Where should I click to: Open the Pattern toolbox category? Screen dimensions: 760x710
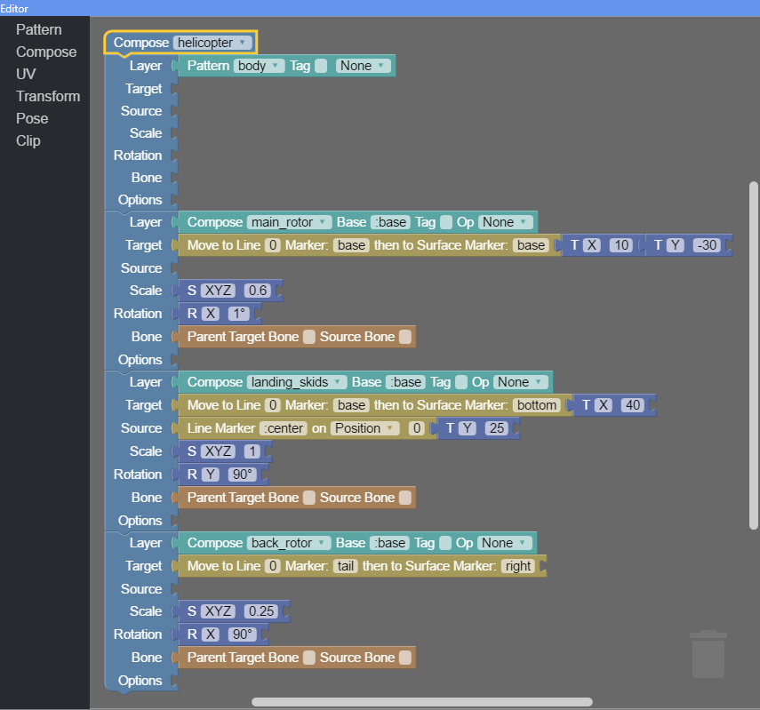pyautogui.click(x=39, y=29)
